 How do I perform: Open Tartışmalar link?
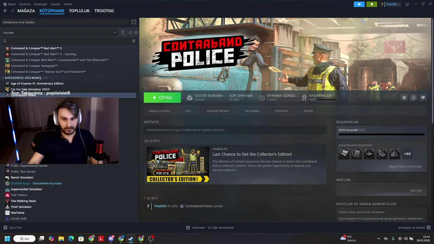252,111
